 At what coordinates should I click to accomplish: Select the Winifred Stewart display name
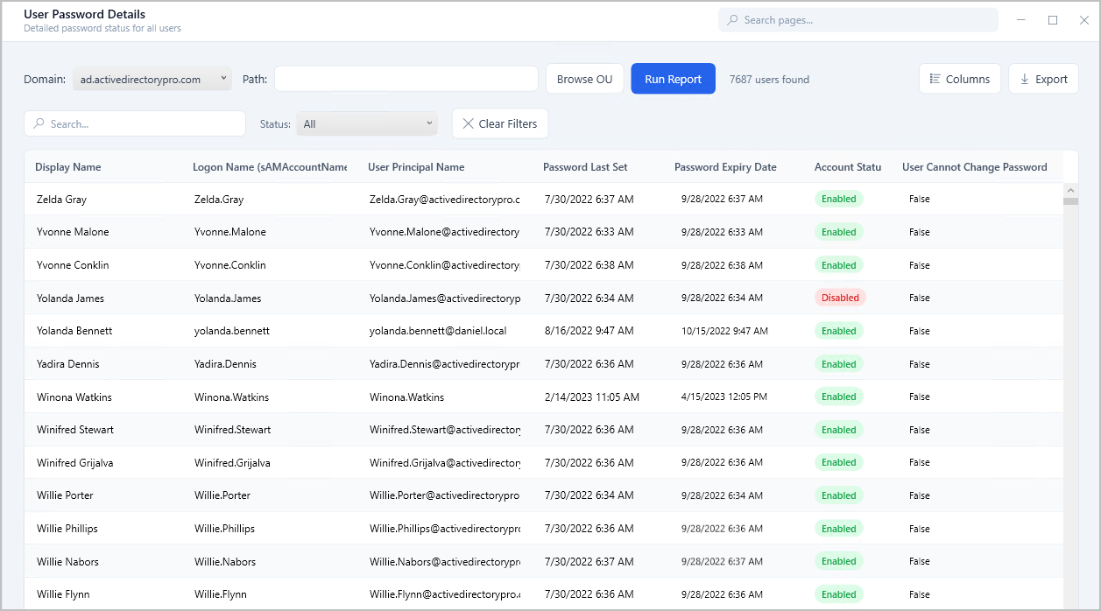pyautogui.click(x=75, y=430)
